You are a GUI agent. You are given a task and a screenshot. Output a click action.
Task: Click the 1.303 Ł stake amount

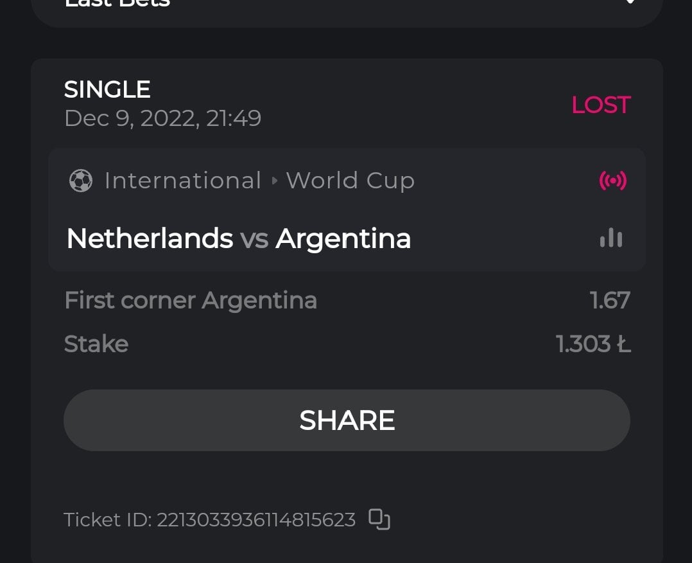coord(593,344)
